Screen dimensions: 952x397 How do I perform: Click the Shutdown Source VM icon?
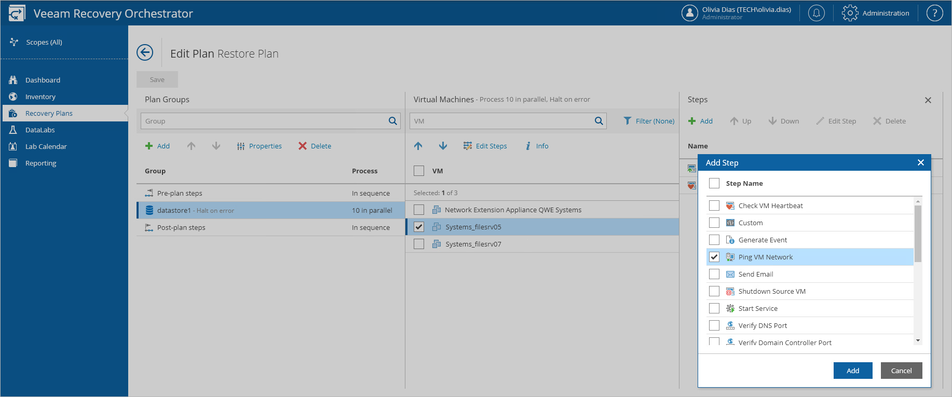[x=730, y=291]
